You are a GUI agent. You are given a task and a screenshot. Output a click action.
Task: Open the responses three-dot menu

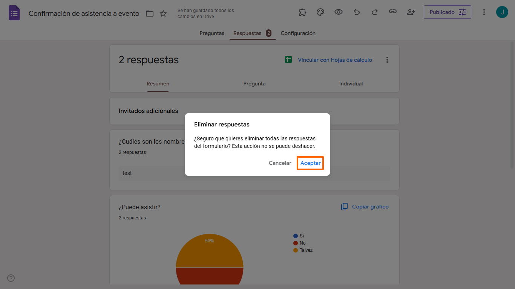click(387, 60)
